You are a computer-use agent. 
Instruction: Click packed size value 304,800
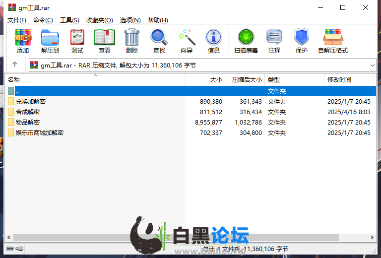coord(251,133)
